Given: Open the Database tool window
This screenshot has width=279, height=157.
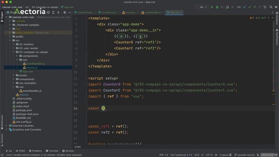Looking at the screenshot, I should tap(277, 18).
